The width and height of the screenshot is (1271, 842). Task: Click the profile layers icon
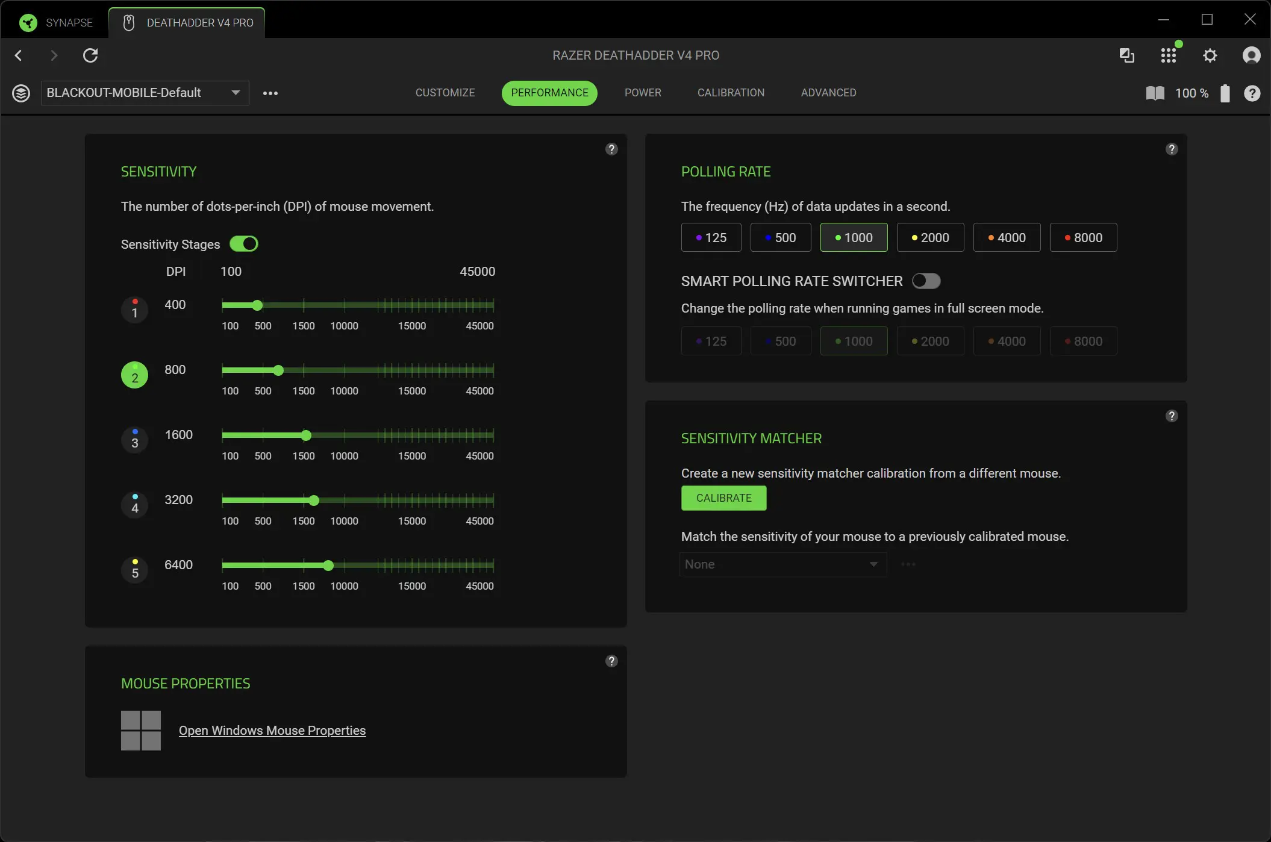(x=21, y=93)
